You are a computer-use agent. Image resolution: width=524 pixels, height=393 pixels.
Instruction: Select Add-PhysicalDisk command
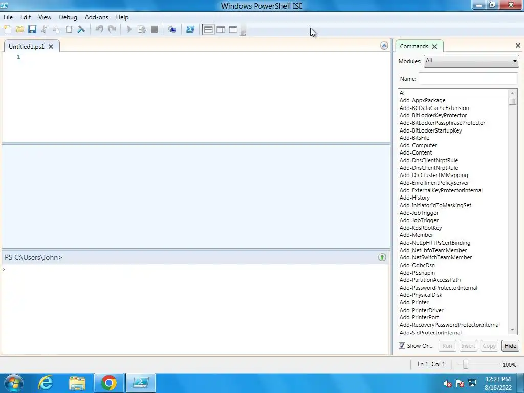421,295
